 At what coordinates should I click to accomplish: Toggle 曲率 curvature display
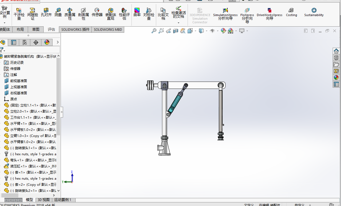pos(137,12)
